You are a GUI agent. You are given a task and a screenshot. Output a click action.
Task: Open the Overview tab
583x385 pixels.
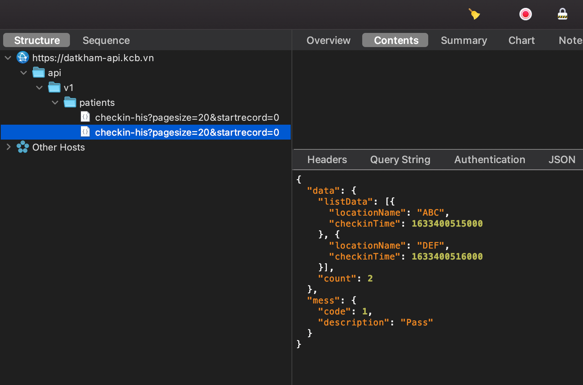coord(328,40)
